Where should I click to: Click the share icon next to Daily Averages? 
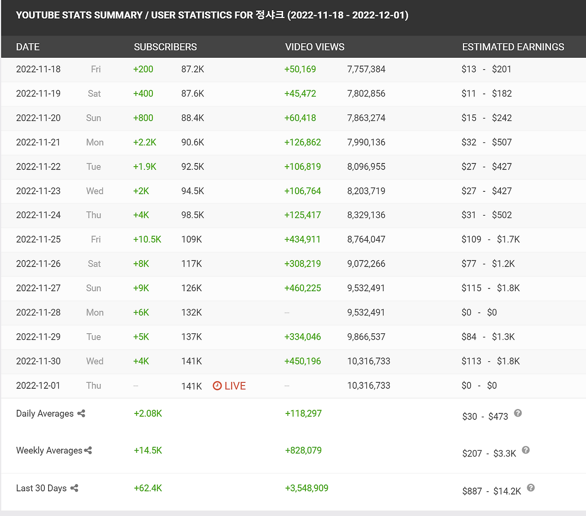coord(81,413)
